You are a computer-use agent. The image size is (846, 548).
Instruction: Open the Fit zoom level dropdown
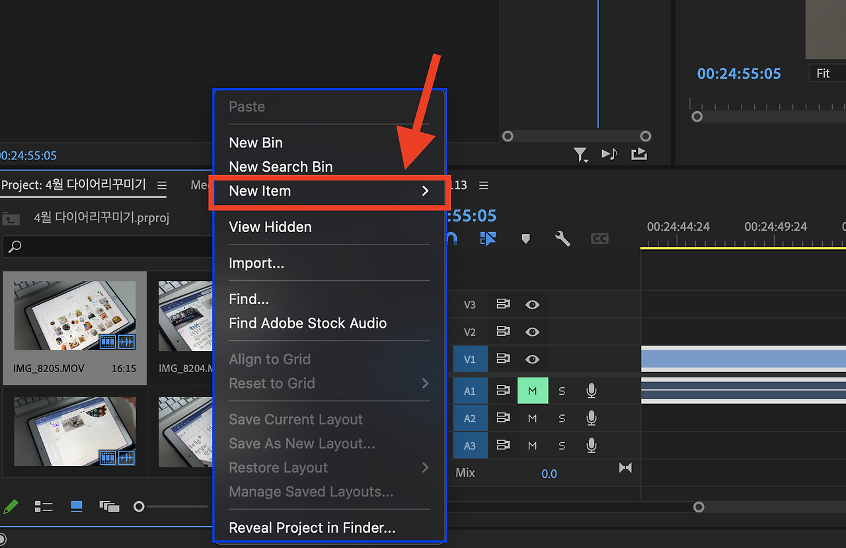pos(827,73)
